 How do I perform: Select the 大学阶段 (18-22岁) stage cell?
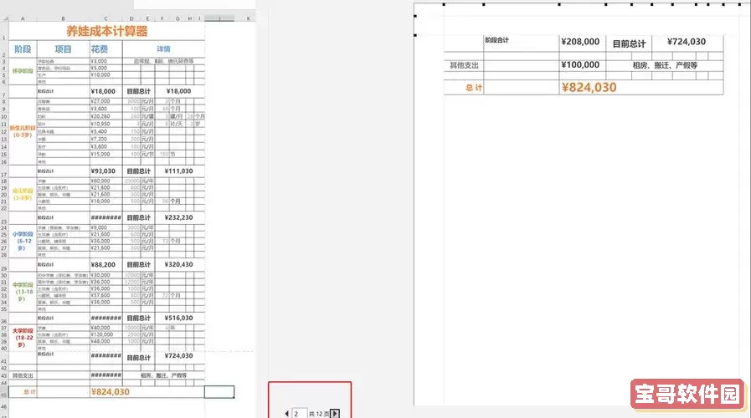[x=23, y=338]
